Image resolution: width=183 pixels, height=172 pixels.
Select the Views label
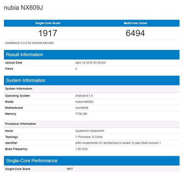pyautogui.click(x=9, y=68)
